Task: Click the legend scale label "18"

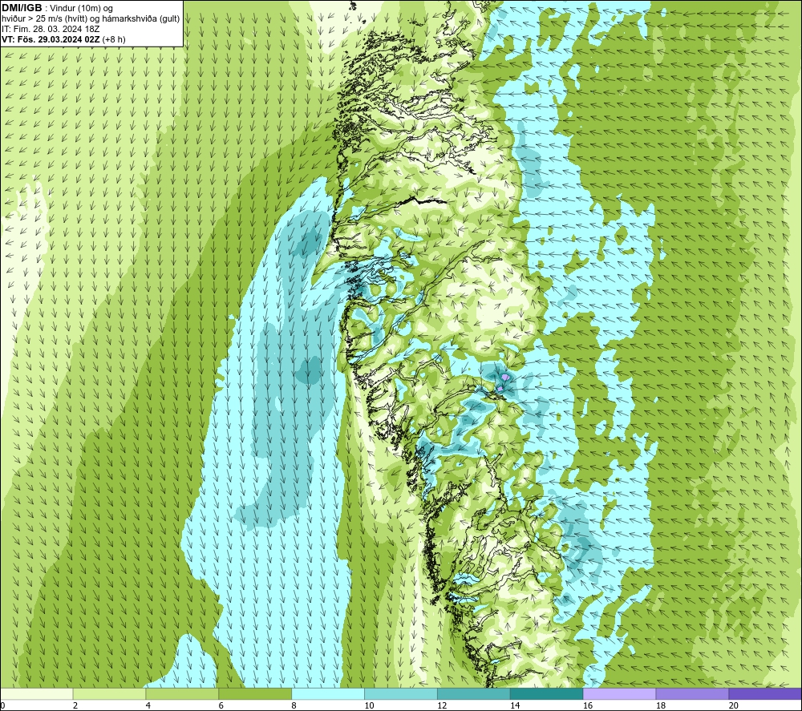Action: point(660,705)
